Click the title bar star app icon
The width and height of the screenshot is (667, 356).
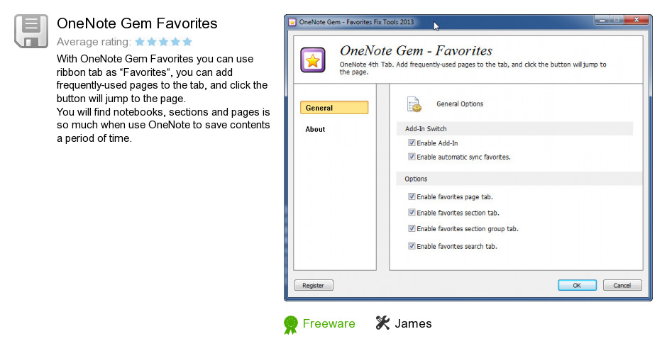coord(292,22)
